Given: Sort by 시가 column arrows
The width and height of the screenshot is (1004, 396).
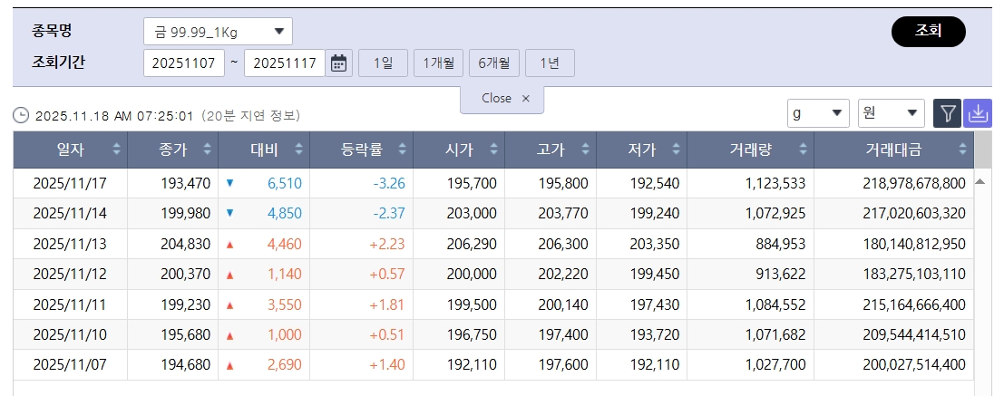Looking at the screenshot, I should pos(493,150).
